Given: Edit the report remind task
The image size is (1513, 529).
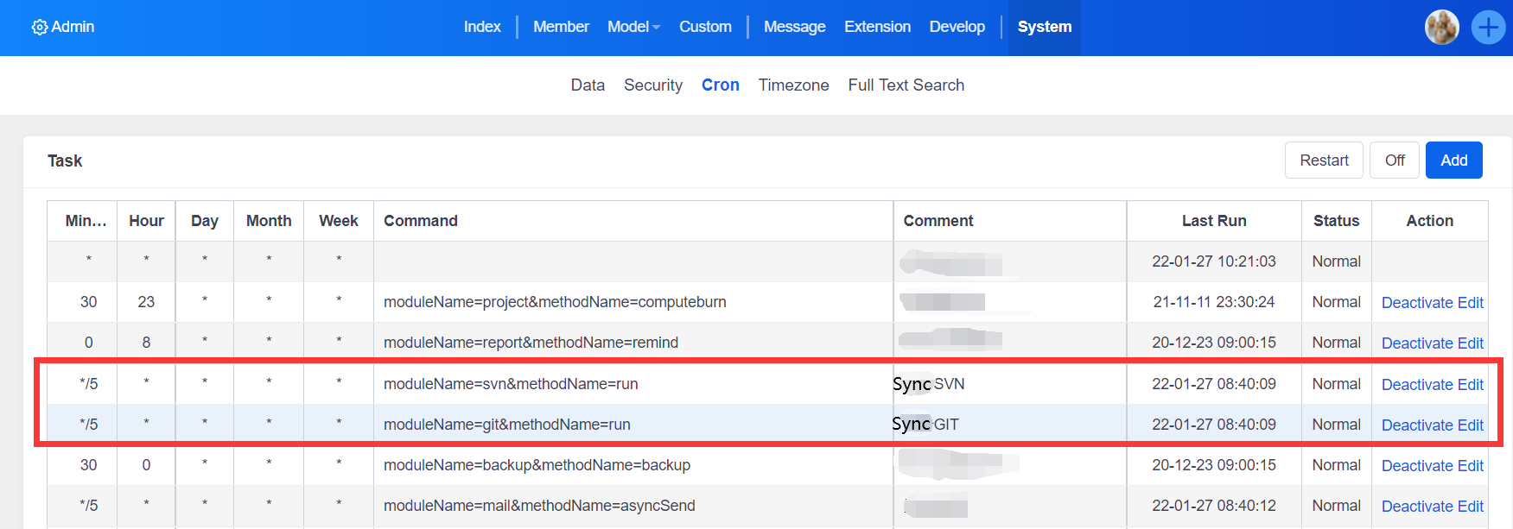Looking at the screenshot, I should click(1471, 343).
